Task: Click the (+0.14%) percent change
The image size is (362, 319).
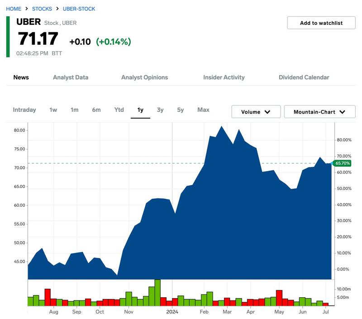Action: click(114, 42)
